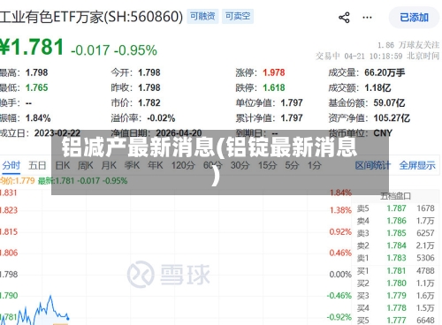Select the 买2 order row at 1.780
442x325 pixels.
coord(395,283)
